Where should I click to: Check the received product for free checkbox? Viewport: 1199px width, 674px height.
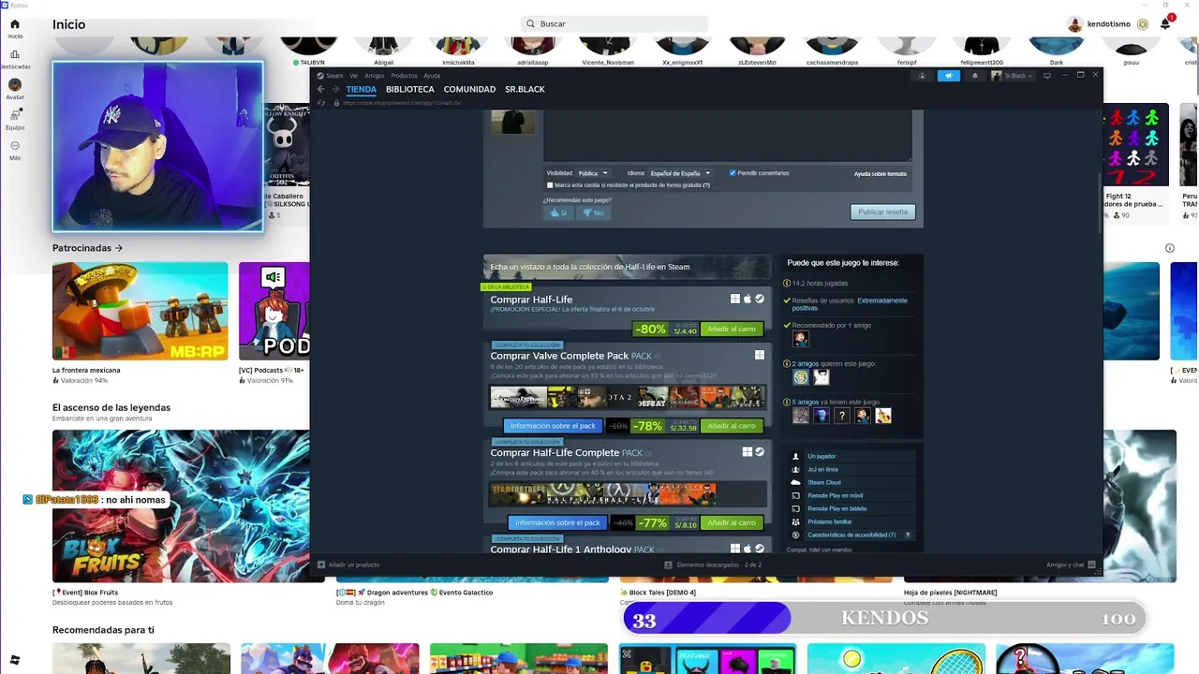point(550,185)
